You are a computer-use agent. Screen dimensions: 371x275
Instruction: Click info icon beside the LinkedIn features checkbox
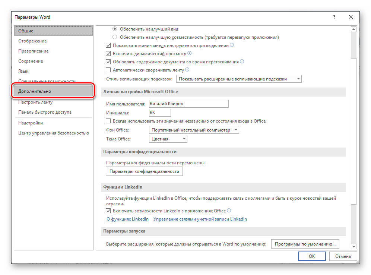click(x=229, y=211)
